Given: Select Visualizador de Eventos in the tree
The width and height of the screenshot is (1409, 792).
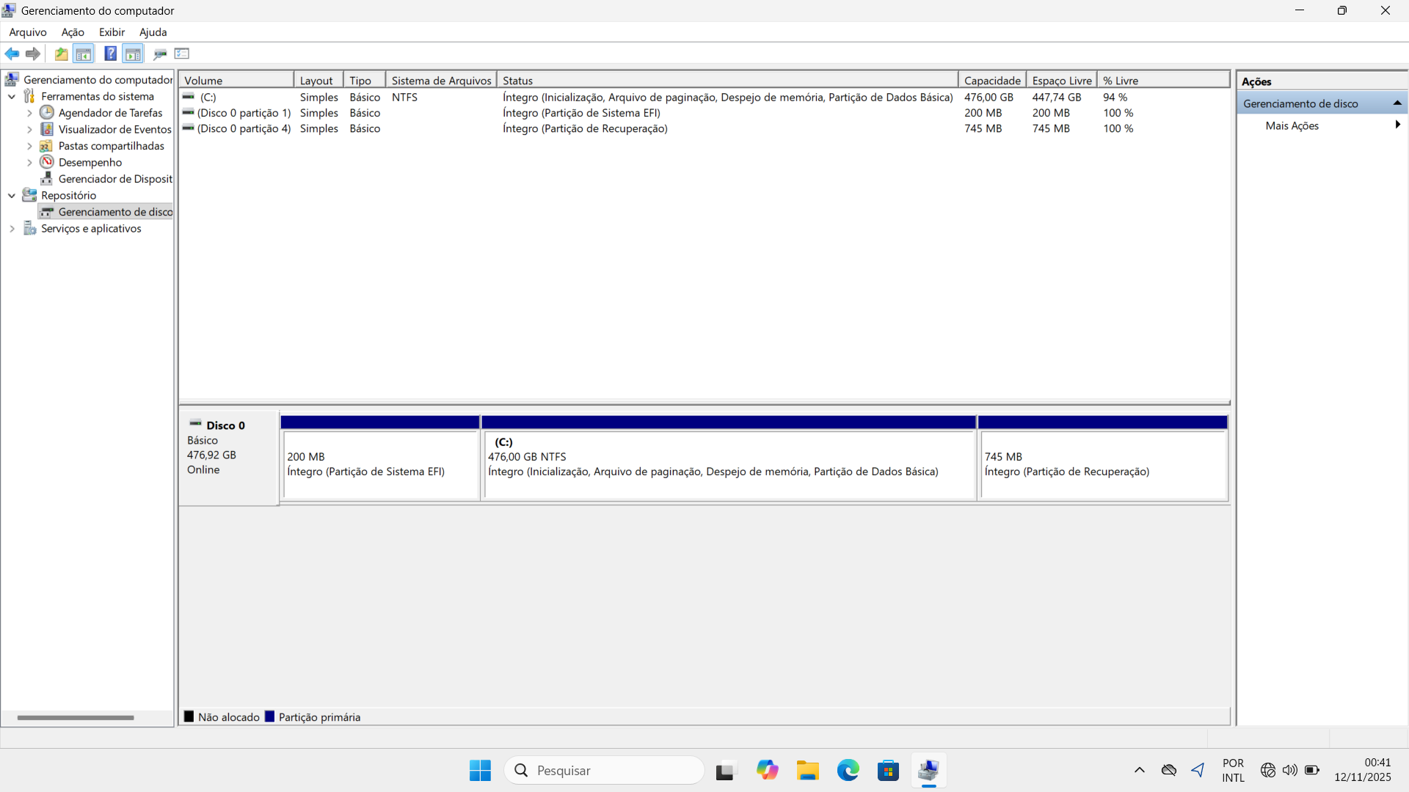Looking at the screenshot, I should coord(114,130).
